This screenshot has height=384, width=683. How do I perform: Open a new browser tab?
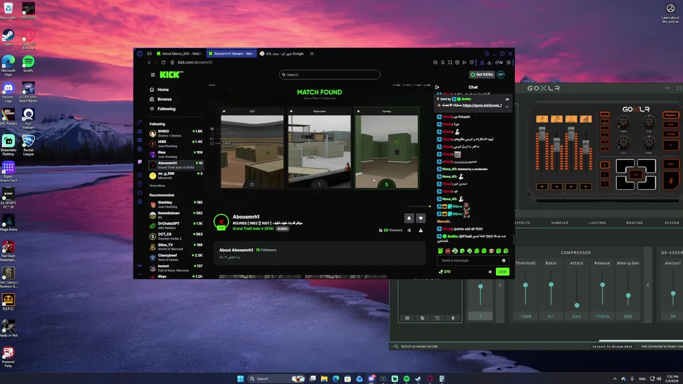click(312, 53)
